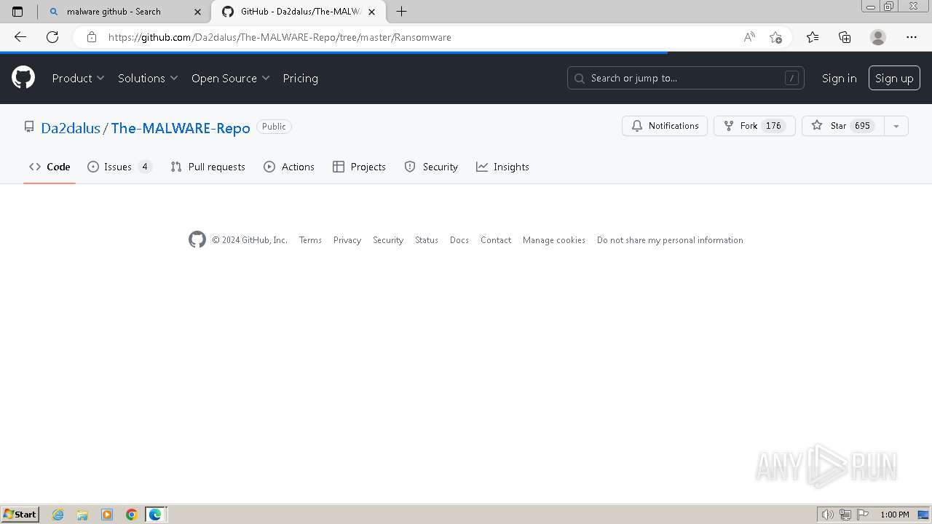The width and height of the screenshot is (932, 524).
Task: Close the malware github Search tab
Action: click(x=197, y=12)
